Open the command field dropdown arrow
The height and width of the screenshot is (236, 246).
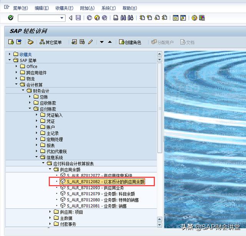click(x=62, y=18)
